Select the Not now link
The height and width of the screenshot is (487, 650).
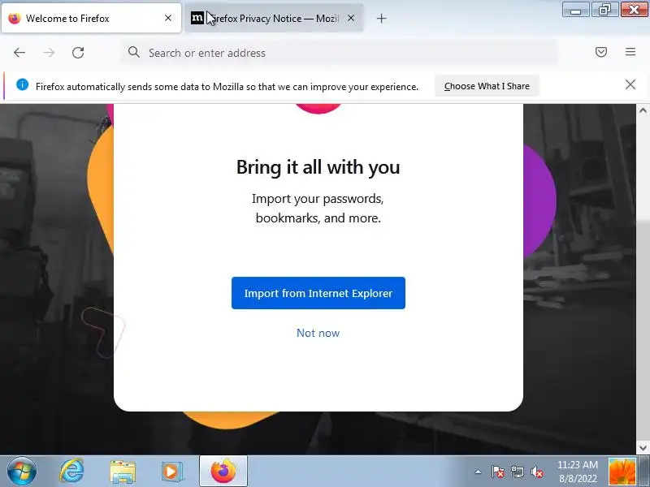point(318,333)
